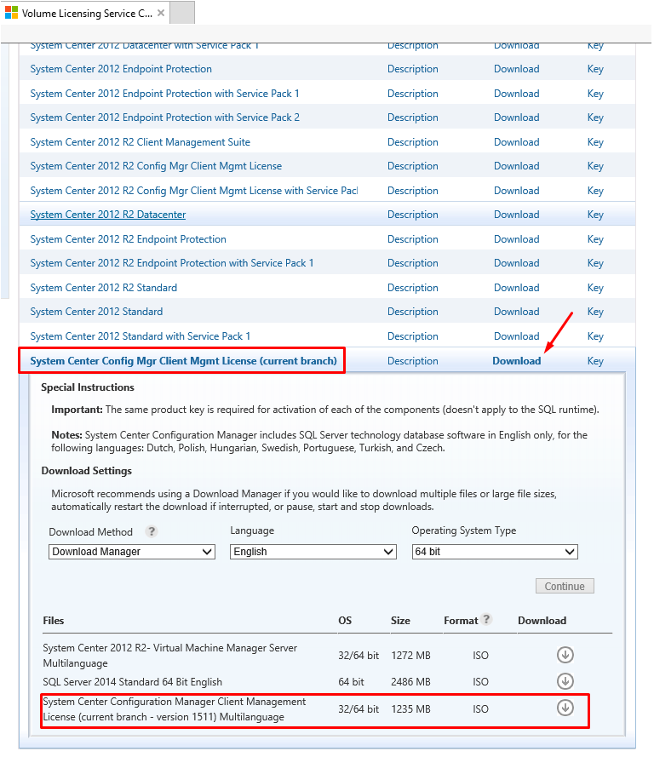This screenshot has height=757, width=654.
Task: Open the Language dropdown set to English
Action: click(x=313, y=552)
